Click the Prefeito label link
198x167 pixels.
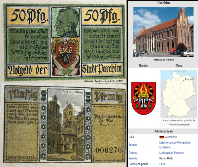point(133,158)
